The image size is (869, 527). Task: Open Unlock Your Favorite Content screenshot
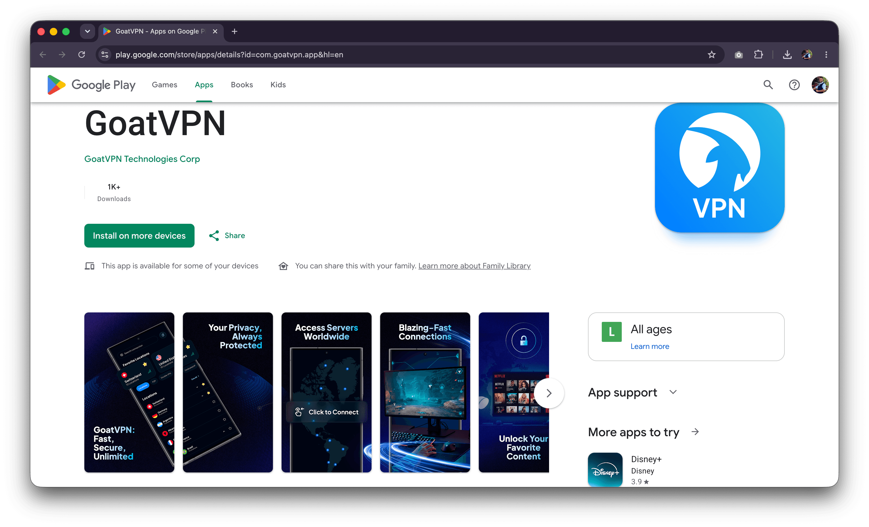tap(514, 392)
